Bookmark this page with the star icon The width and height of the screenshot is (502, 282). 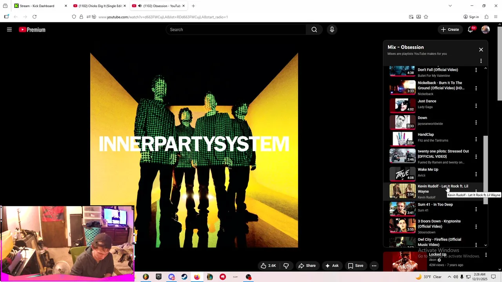[x=426, y=17]
